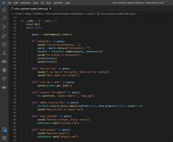The width and height of the screenshot is (173, 142).
Task: Click the .vscode breadcrumb segment
Action: click(90, 14)
